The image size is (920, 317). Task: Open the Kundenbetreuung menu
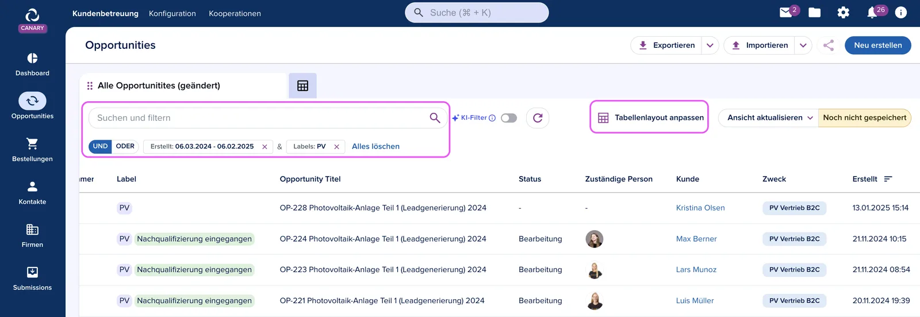(105, 13)
